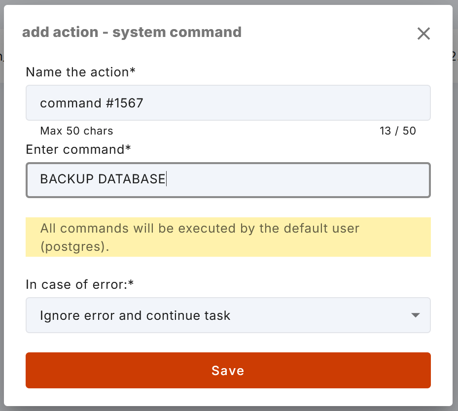Click the 'Enter command*' label

(78, 149)
